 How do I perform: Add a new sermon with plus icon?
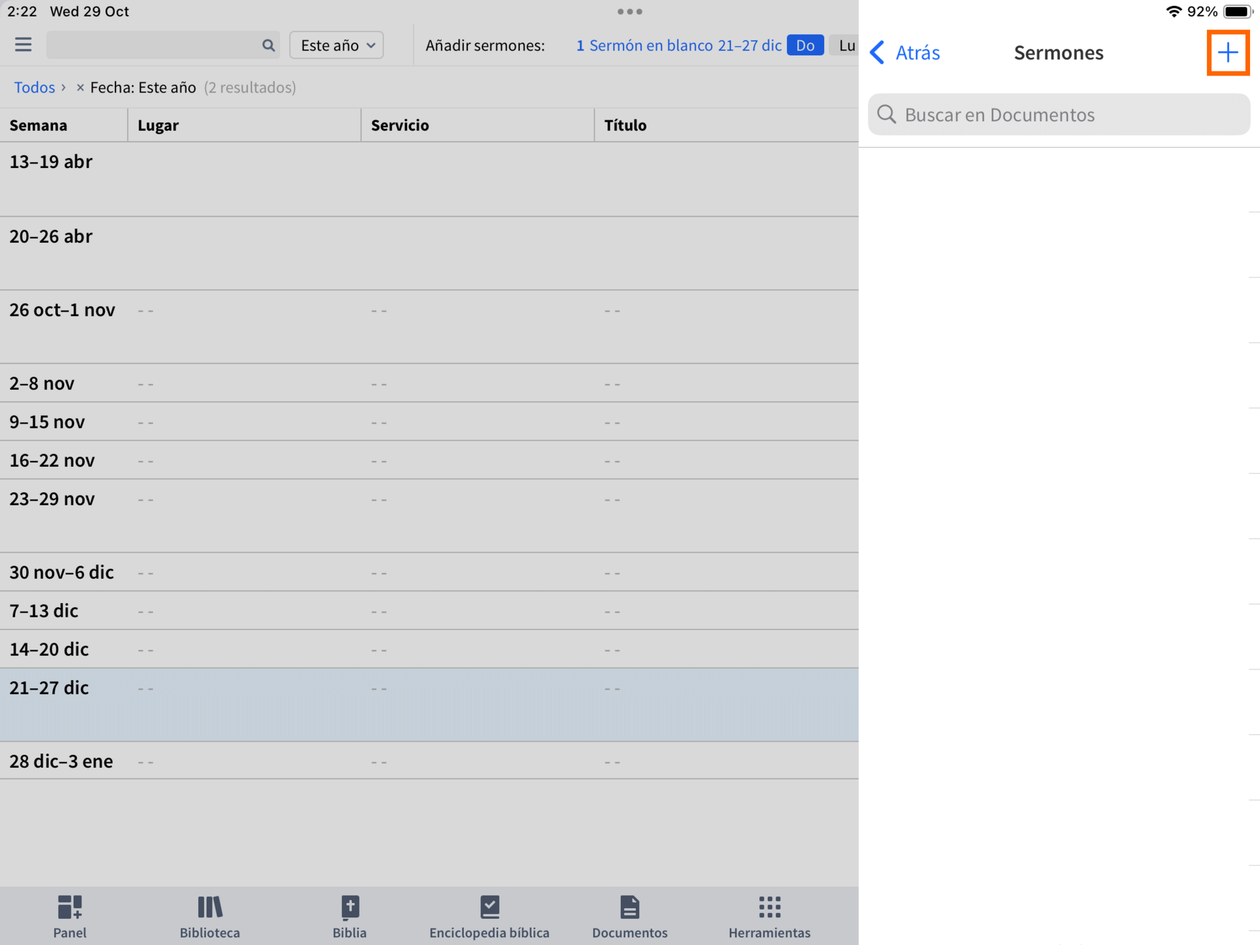tap(1228, 52)
